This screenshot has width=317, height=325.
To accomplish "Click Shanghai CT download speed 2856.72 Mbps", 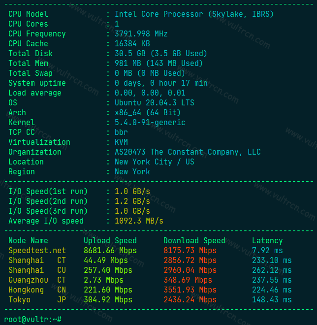I will click(190, 260).
